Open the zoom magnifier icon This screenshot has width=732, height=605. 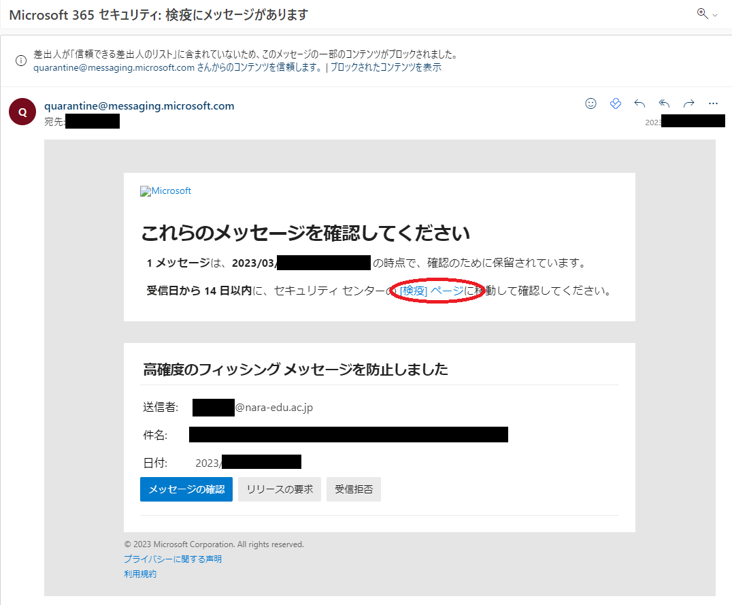coord(702,13)
